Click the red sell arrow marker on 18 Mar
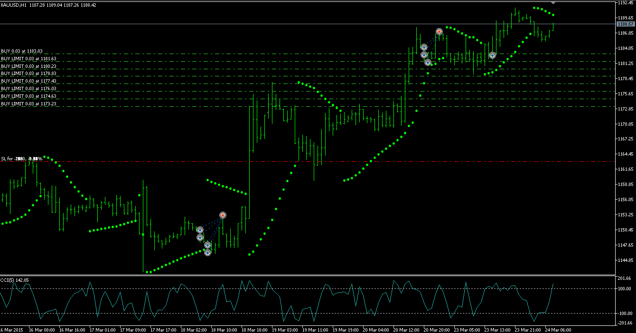636x333 pixels. pyautogui.click(x=223, y=215)
